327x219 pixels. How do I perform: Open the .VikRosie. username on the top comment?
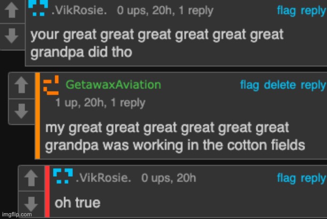coord(82,10)
